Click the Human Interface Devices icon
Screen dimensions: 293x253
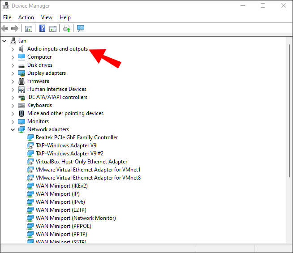tap(22, 90)
